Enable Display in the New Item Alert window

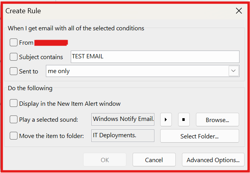pos(13,103)
